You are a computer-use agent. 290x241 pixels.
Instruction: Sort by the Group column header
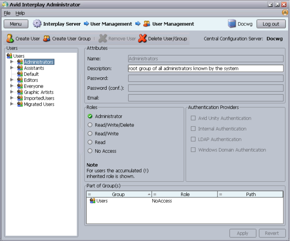click(119, 194)
